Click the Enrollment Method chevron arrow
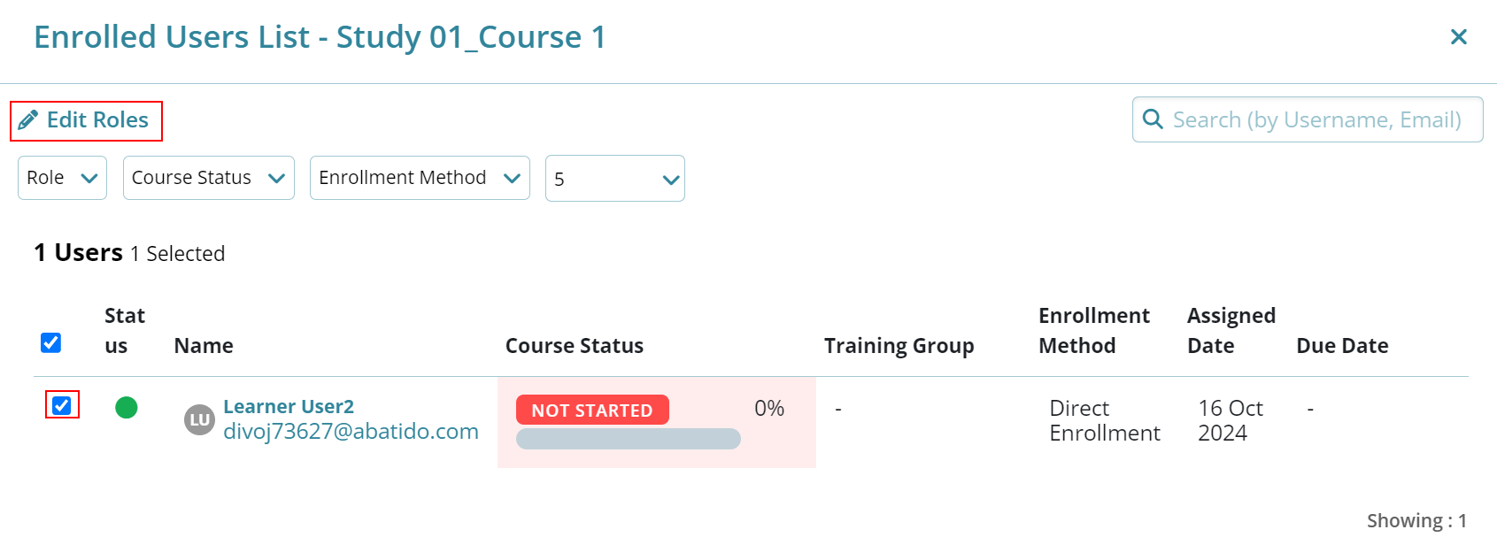 coord(512,178)
